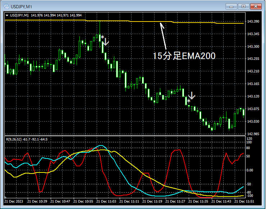Click the R(9,26,52) indicator label

coord(27,139)
